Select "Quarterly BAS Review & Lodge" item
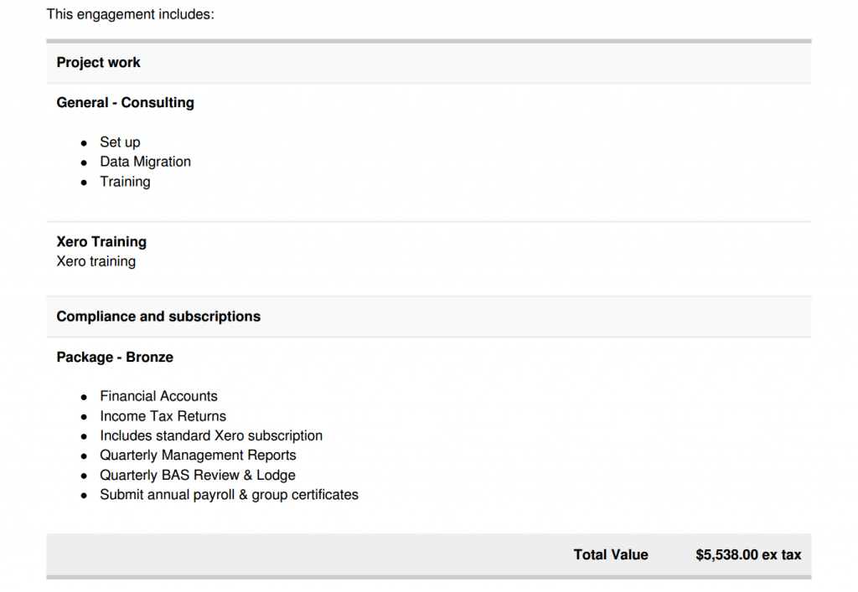Screen dimensions: 858x592 pyautogui.click(x=198, y=476)
